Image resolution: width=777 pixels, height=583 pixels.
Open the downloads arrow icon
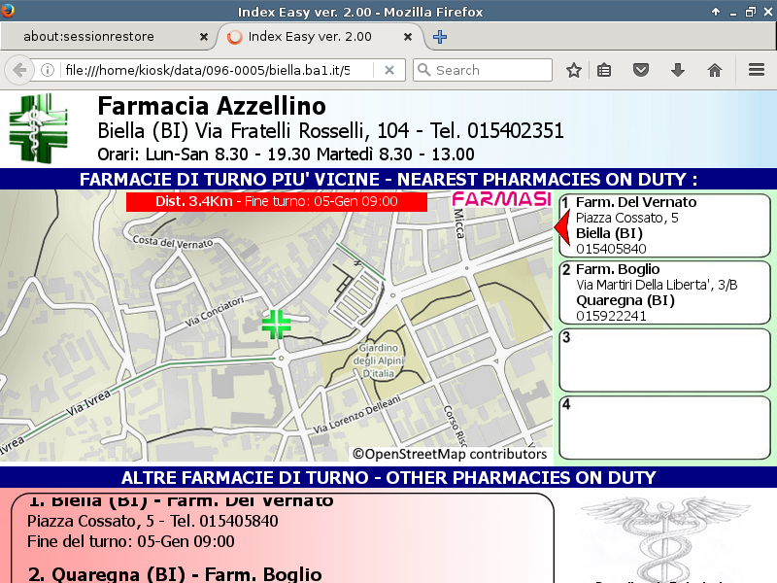click(678, 70)
